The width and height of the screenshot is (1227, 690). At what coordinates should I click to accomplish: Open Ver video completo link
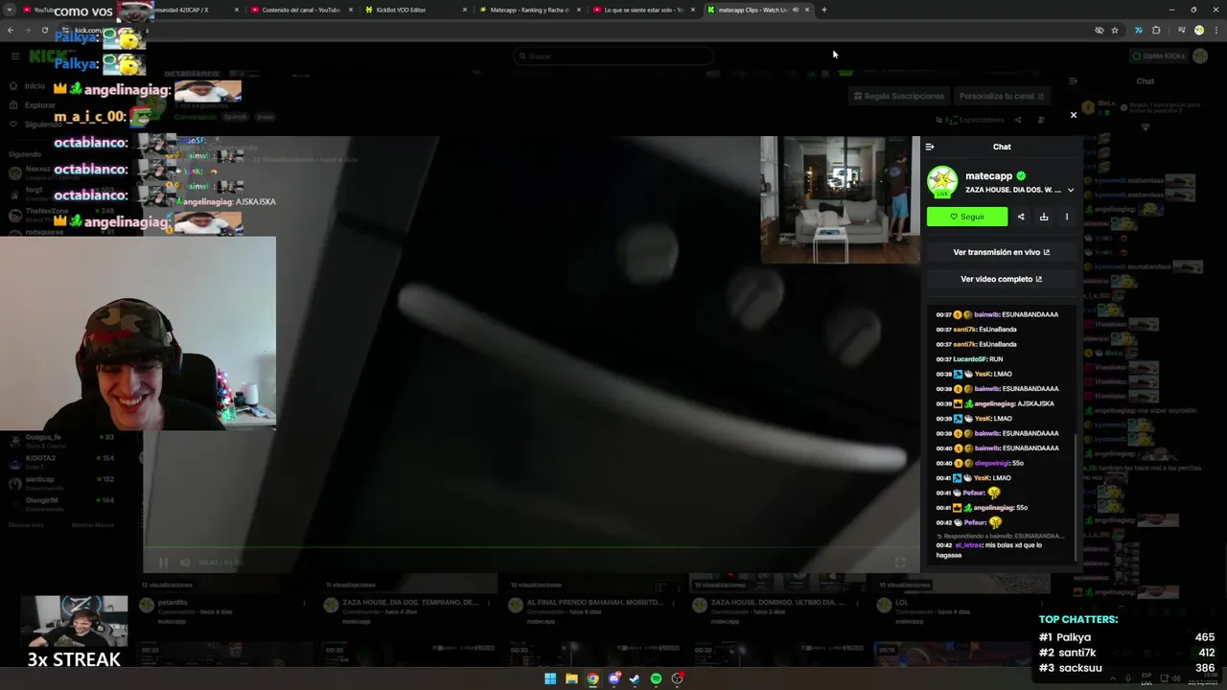pyautogui.click(x=1001, y=279)
